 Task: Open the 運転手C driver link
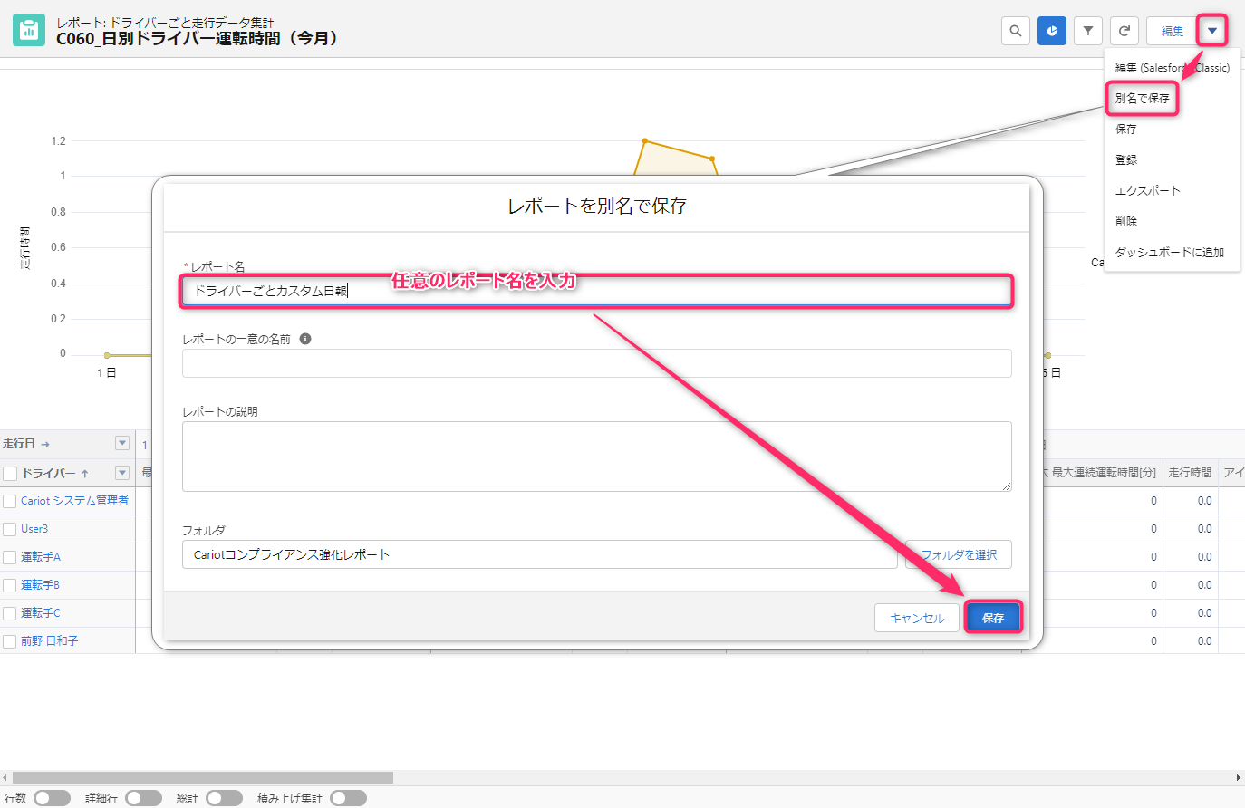[41, 613]
